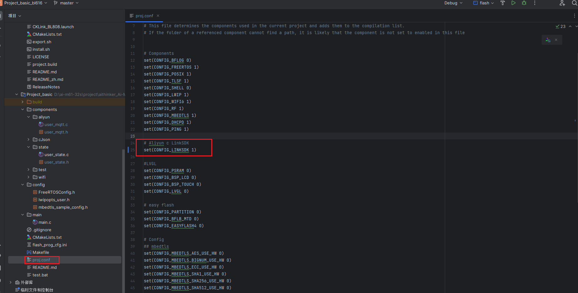578x293 pixels.
Task: Collapse the Project_basic root node
Action: (17, 94)
